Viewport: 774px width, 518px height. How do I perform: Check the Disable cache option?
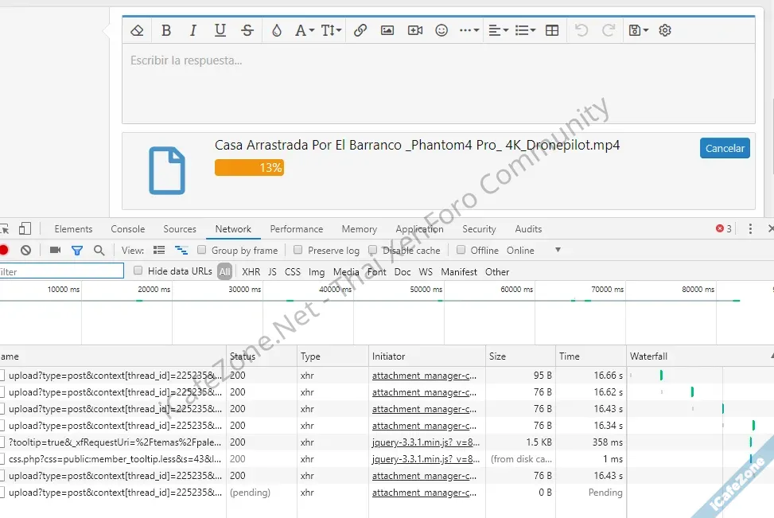point(372,250)
